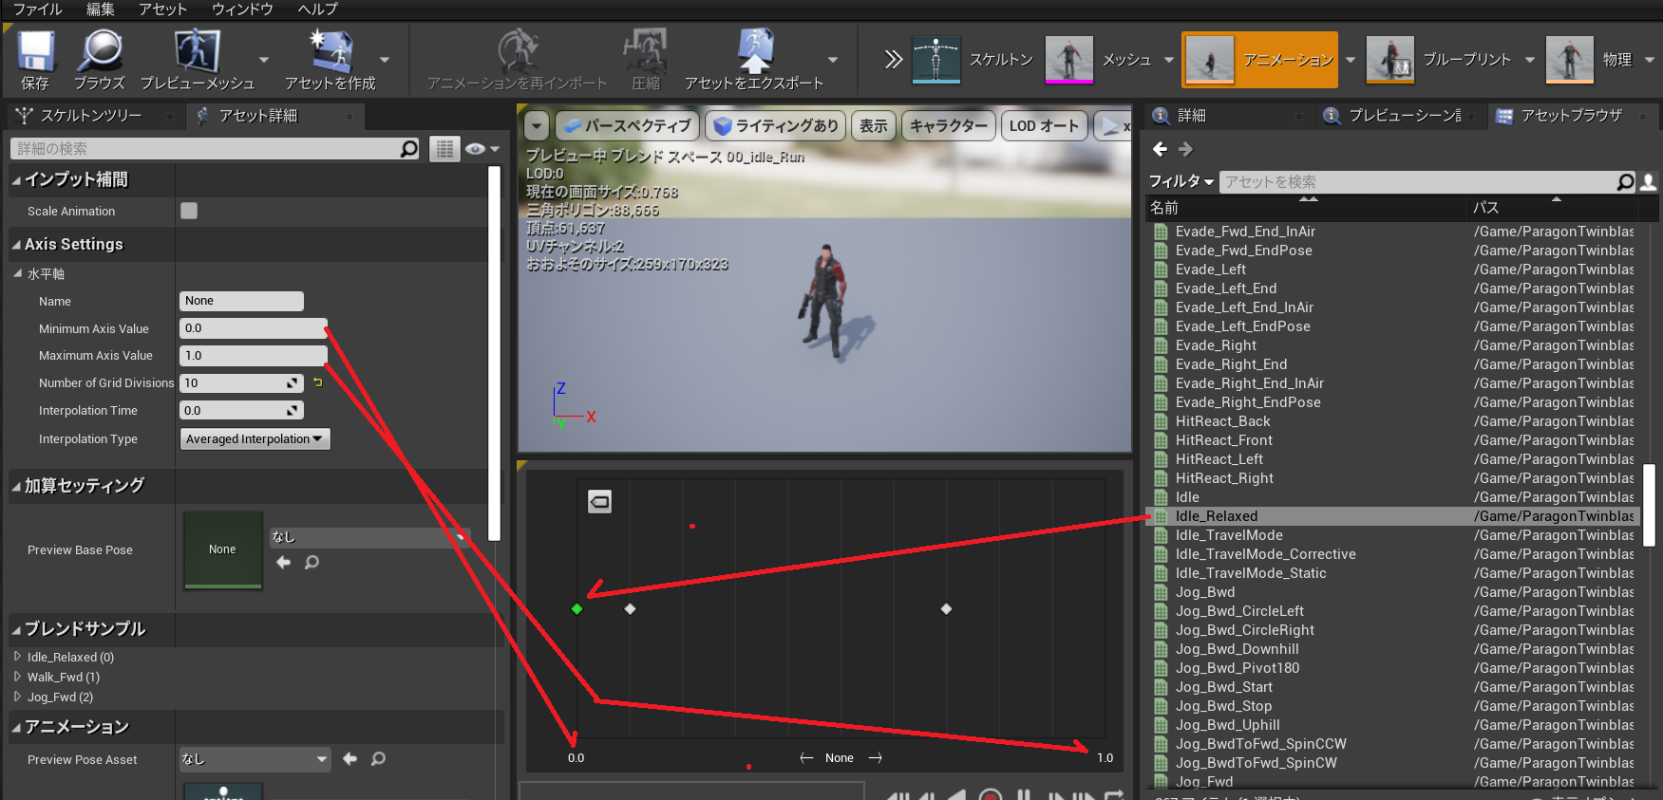Click the Create Asset (アセットを作成) icon
Viewport: 1663px width, 800px height.
331,52
